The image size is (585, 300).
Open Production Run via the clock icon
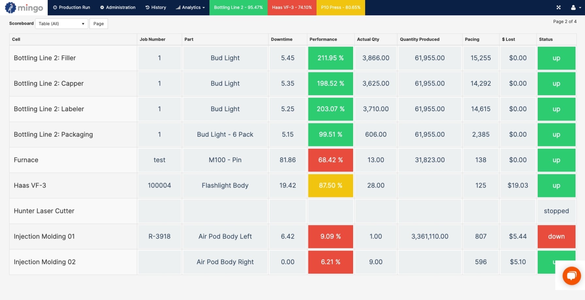pos(56,7)
